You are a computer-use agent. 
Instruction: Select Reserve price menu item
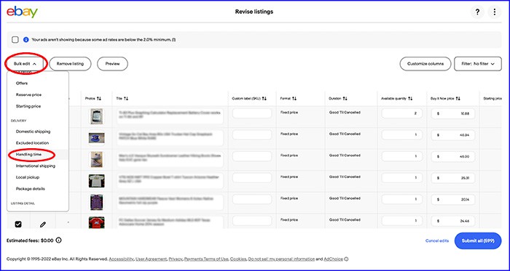[28, 94]
